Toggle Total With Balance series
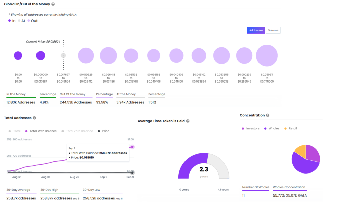The width and height of the screenshot is (346, 208). click(41, 131)
